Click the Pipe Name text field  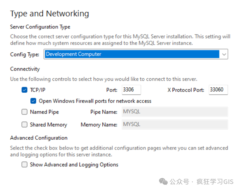click(175, 112)
